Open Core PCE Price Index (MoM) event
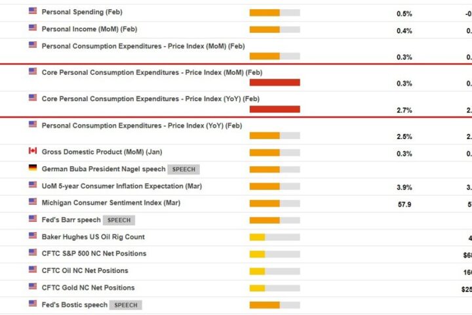Screen dimensions: 472x315 click(151, 73)
